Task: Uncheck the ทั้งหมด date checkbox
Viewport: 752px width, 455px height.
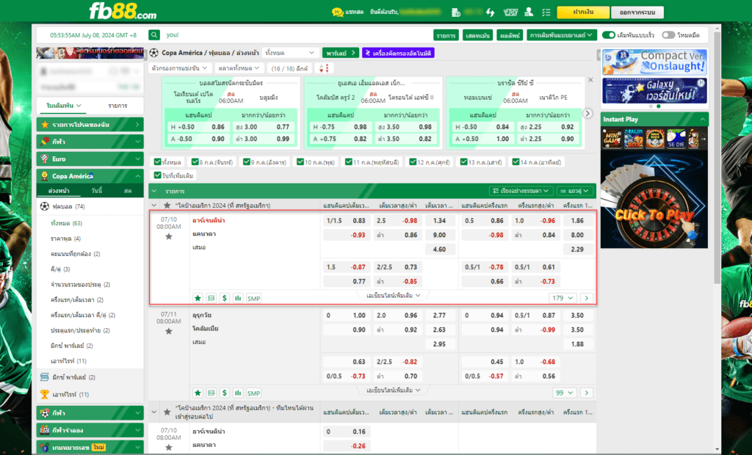Action: click(157, 162)
